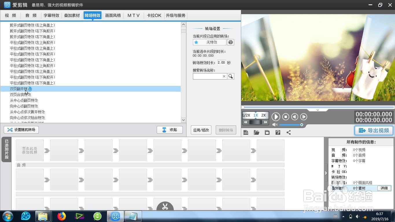Viewport: 395px width, 222px height.
Task: Set playback speed to 1/2X
Action: [246, 115]
